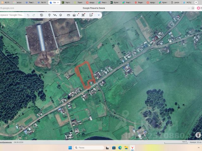Launch Microsoft Edge from taskbar

(120, 148)
